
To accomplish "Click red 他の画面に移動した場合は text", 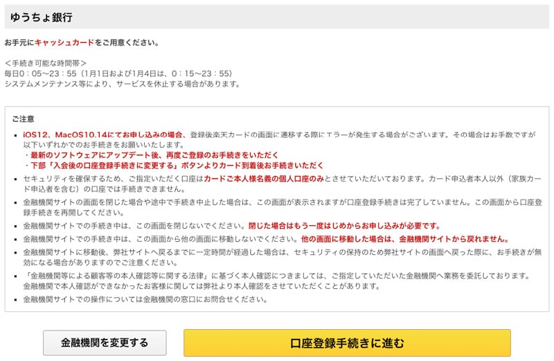I will tap(405, 239).
